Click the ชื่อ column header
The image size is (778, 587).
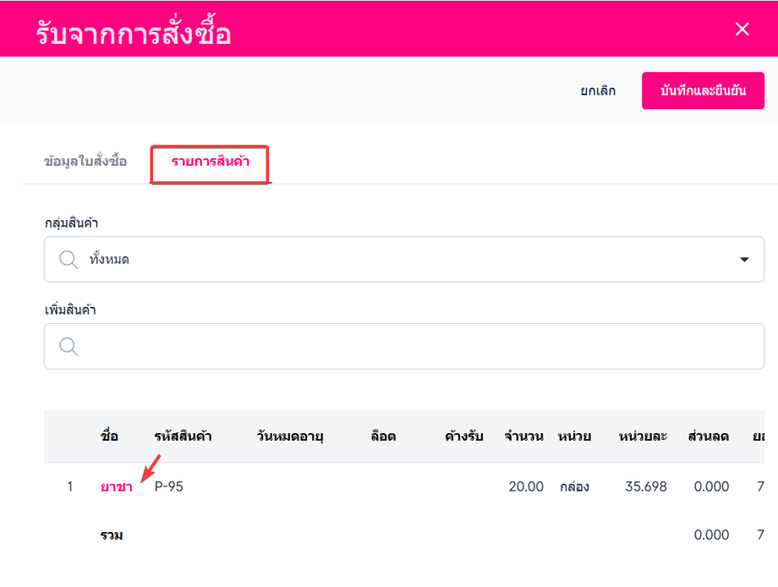coord(109,436)
